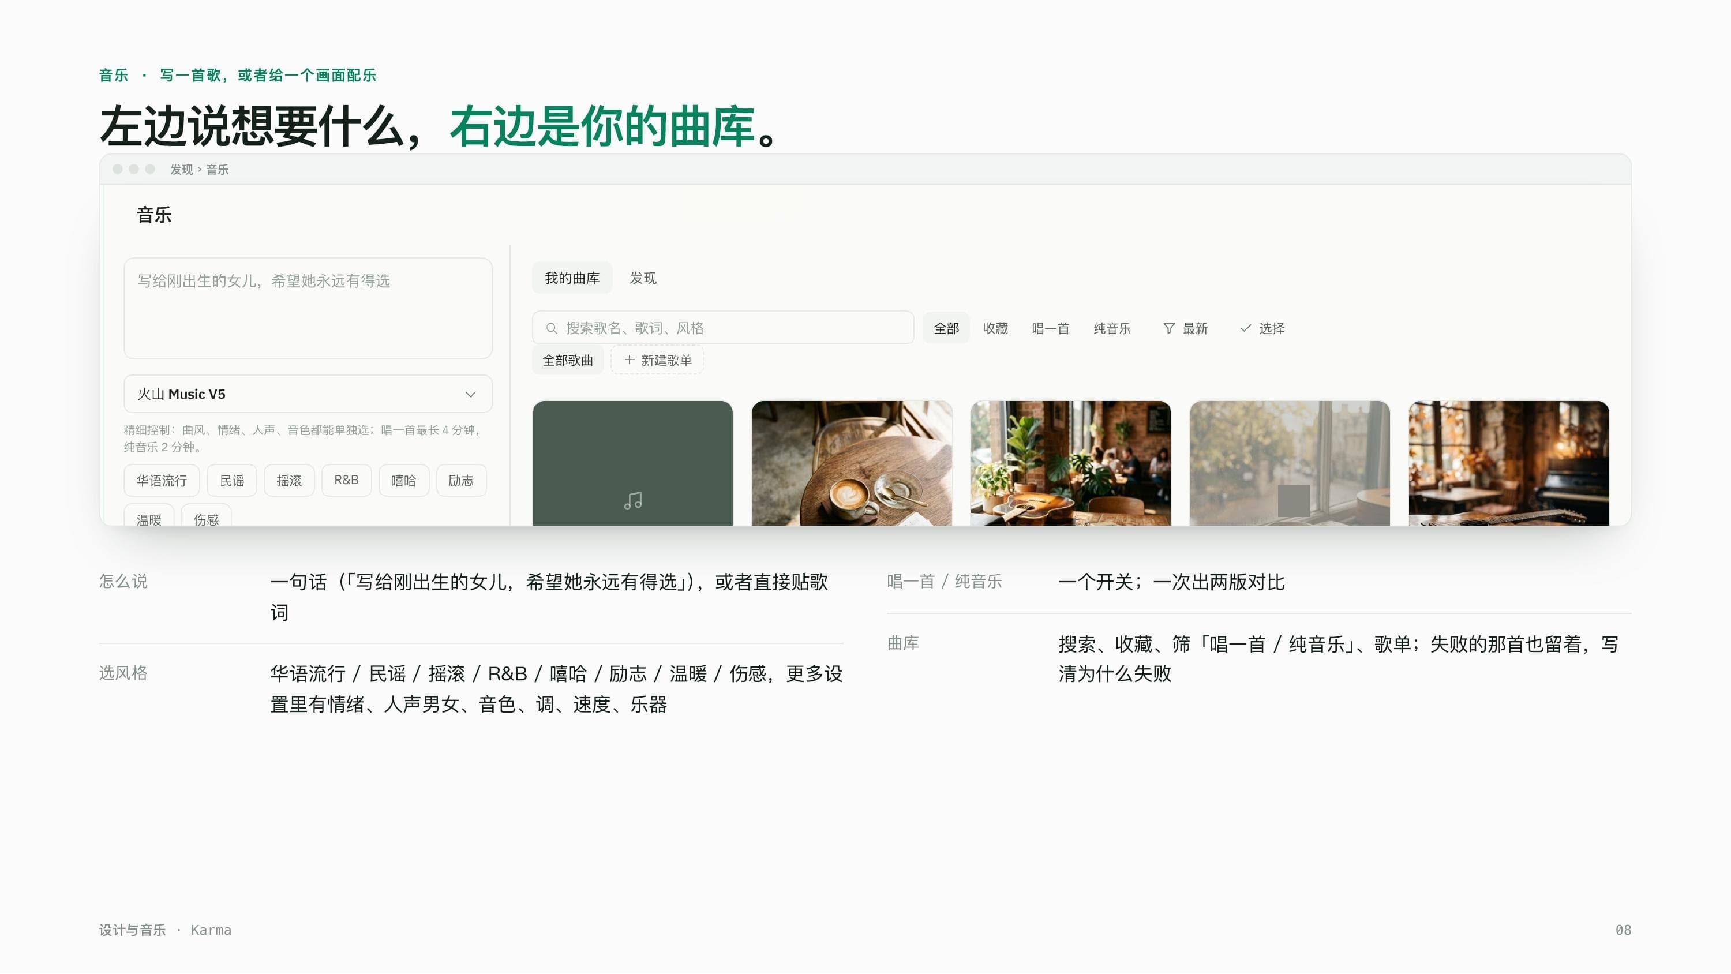The height and width of the screenshot is (974, 1731).
Task: Click the music note icon on green card
Action: coord(632,500)
